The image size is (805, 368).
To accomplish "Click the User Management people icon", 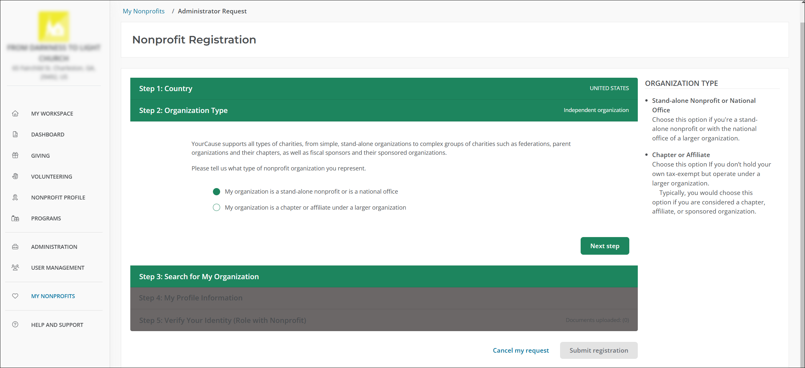I will pos(15,268).
